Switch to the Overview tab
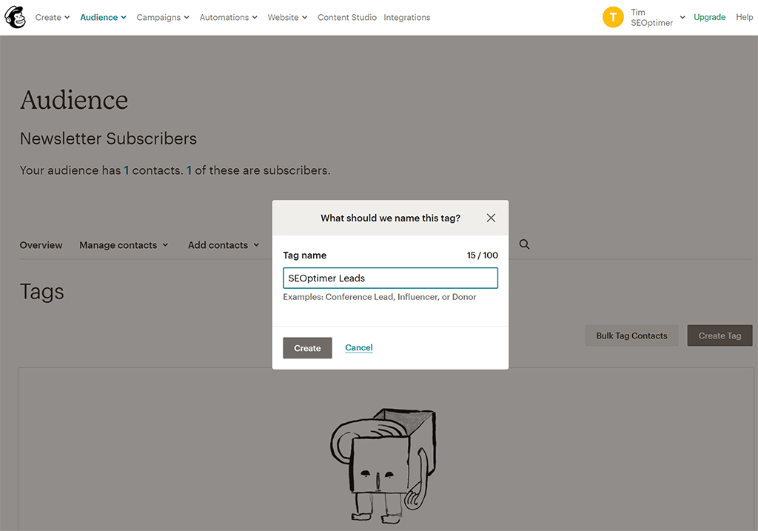This screenshot has height=531, width=758. click(41, 245)
